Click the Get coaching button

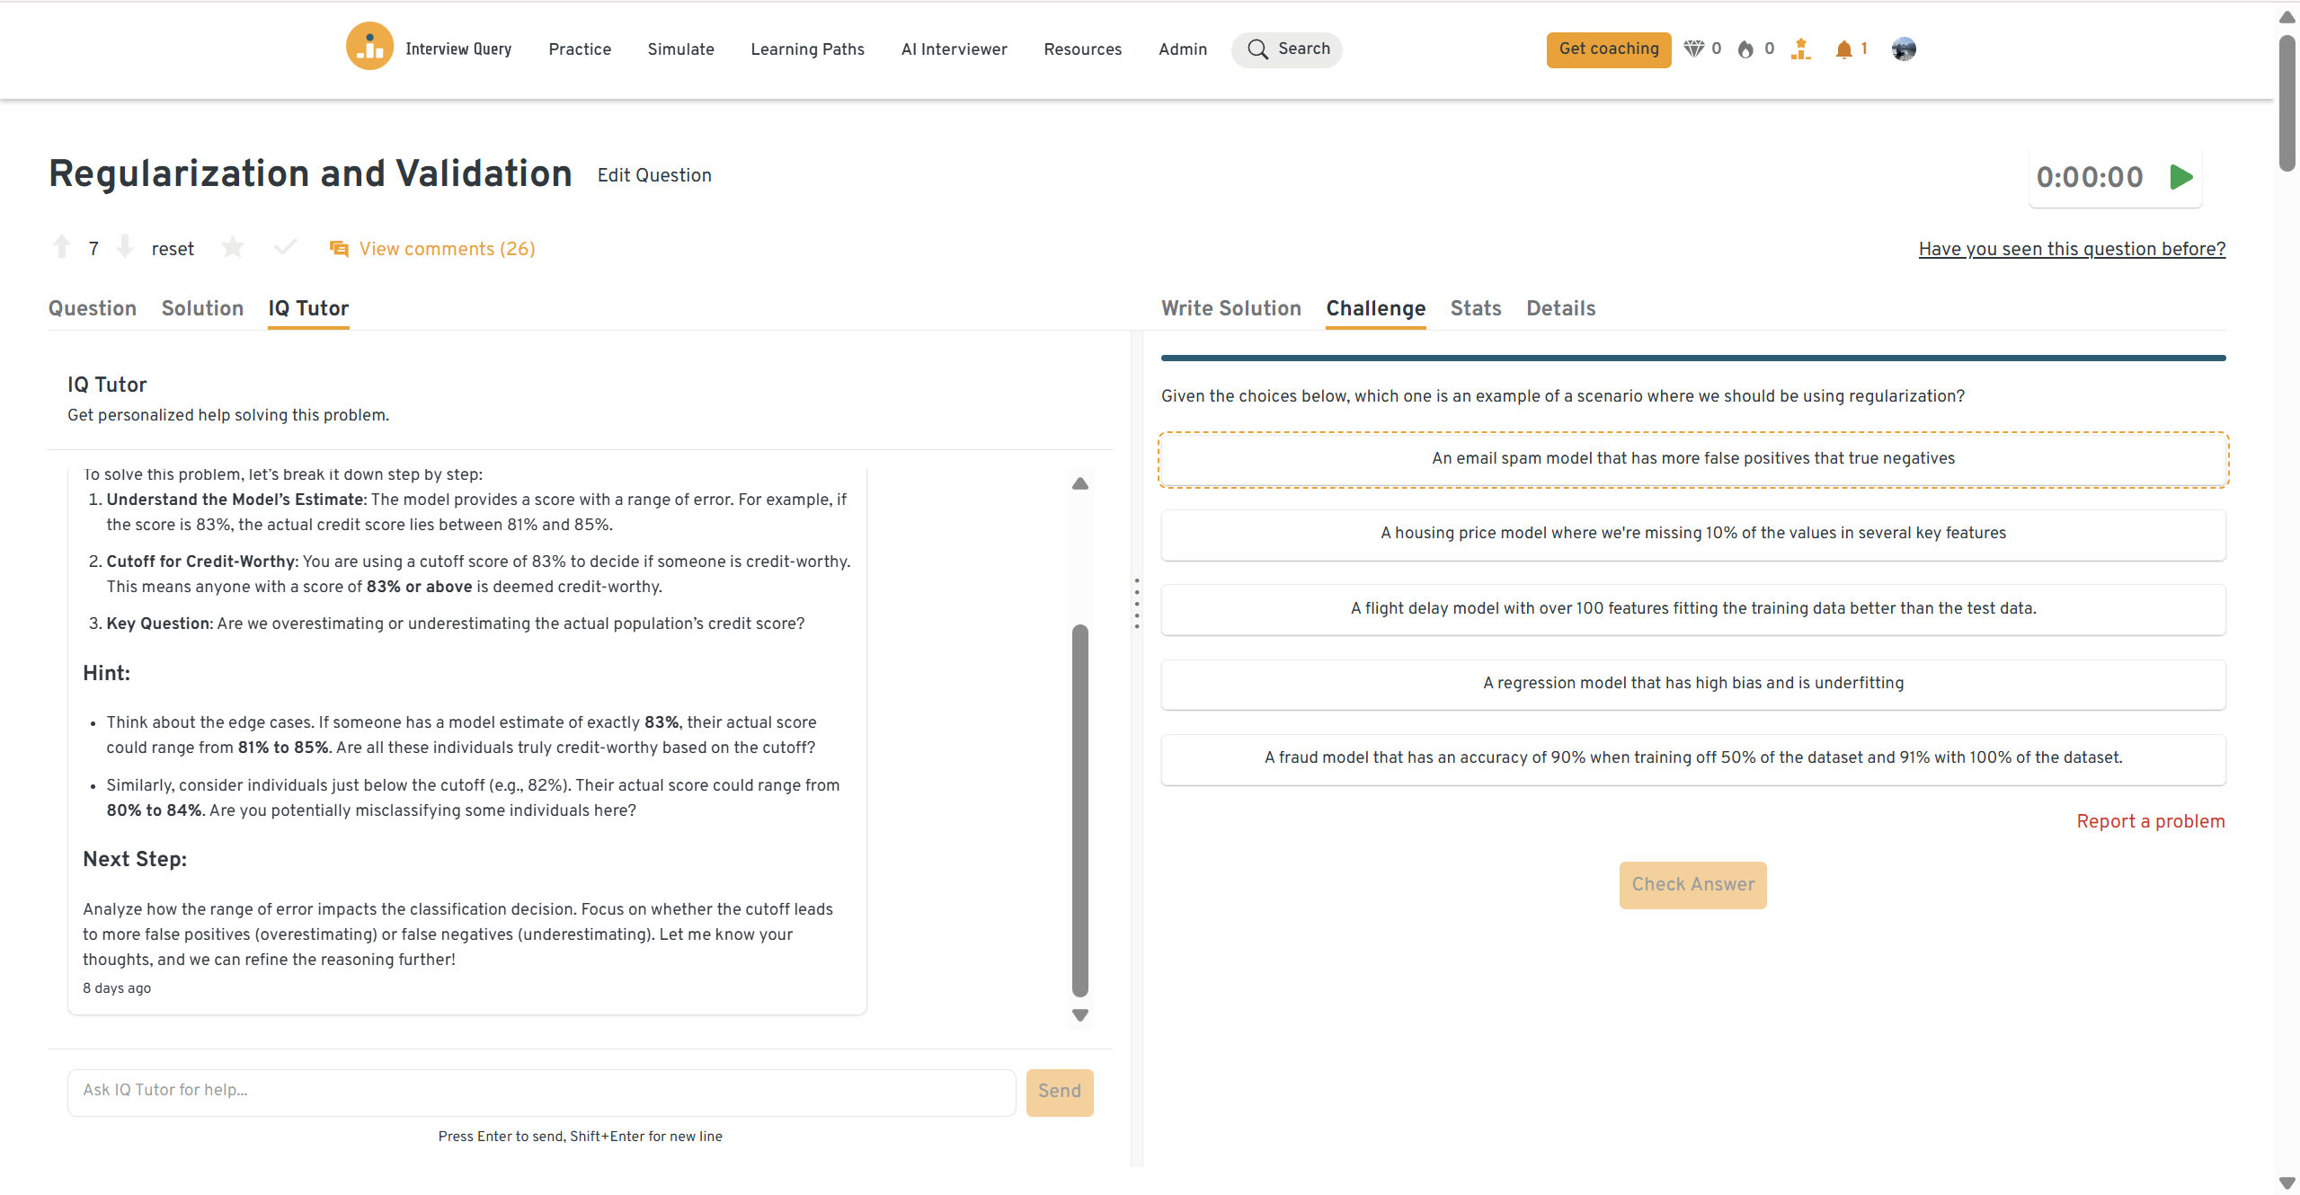pos(1608,49)
